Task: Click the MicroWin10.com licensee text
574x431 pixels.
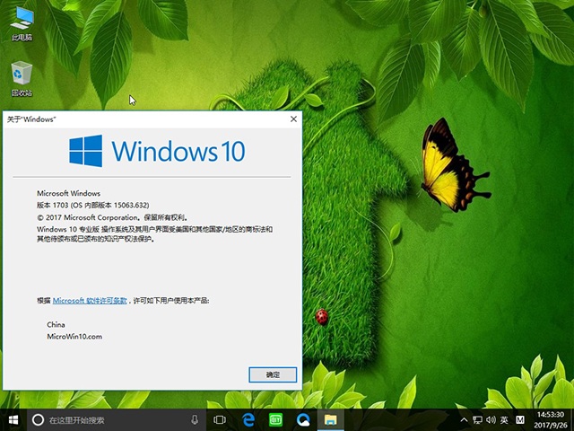Action: (74, 337)
